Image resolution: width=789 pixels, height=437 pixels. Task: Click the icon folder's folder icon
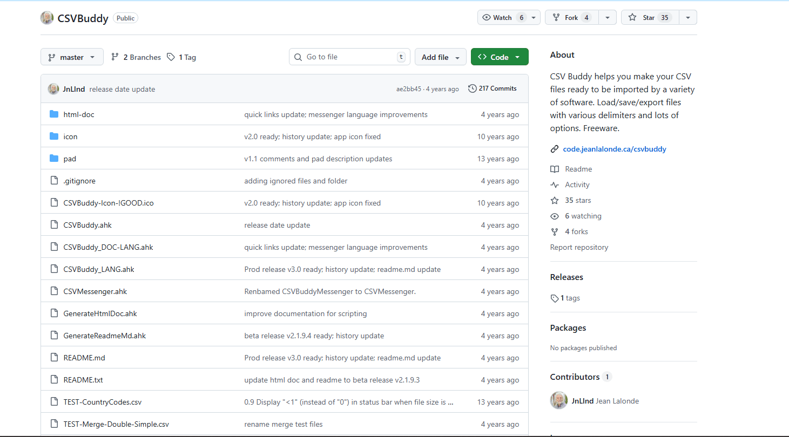click(54, 136)
